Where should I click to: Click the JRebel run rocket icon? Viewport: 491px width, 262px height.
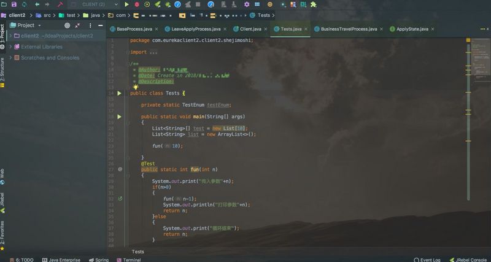click(x=158, y=4)
